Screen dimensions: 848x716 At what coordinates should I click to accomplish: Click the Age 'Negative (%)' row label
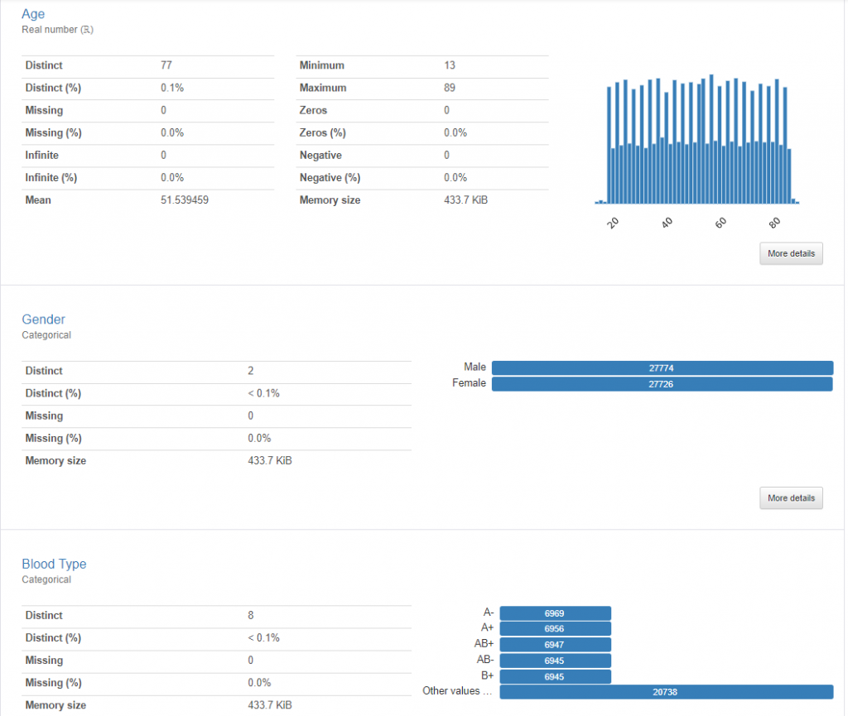[330, 178]
